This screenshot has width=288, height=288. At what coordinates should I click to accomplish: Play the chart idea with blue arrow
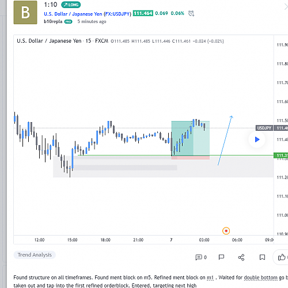[x=257, y=139]
